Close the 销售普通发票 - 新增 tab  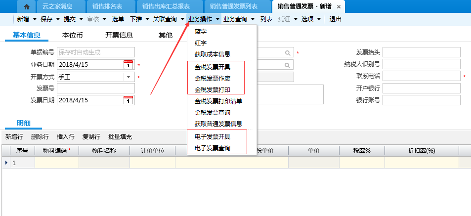pyautogui.click(x=339, y=6)
